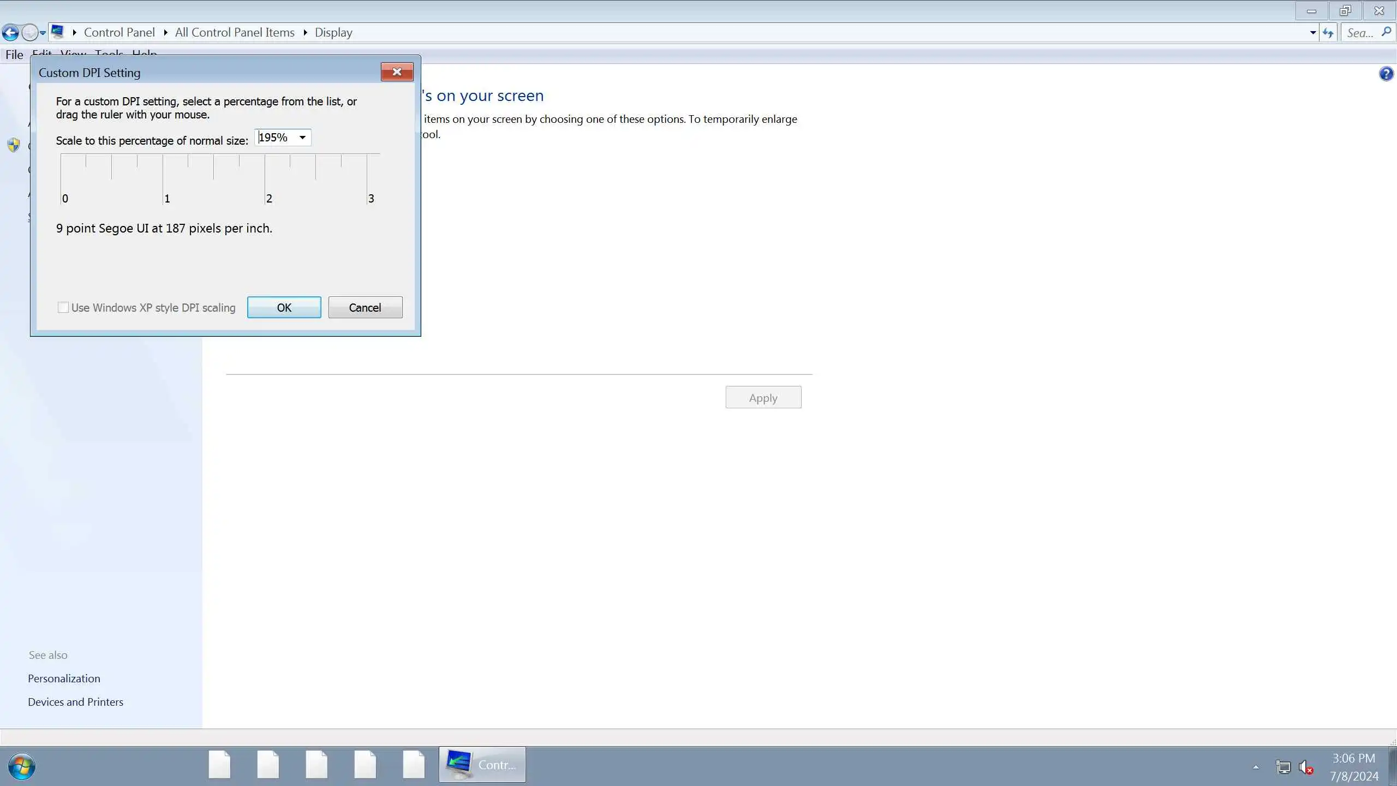
Task: Cancel the Custom DPI Setting dialog
Action: click(365, 307)
